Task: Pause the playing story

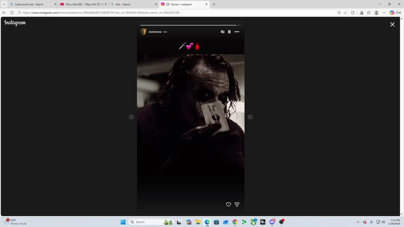Action: pos(229,32)
